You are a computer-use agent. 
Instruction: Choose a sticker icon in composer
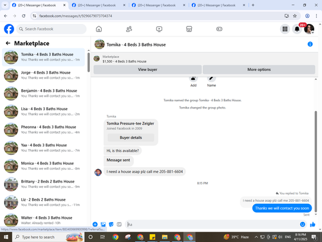[111, 225]
